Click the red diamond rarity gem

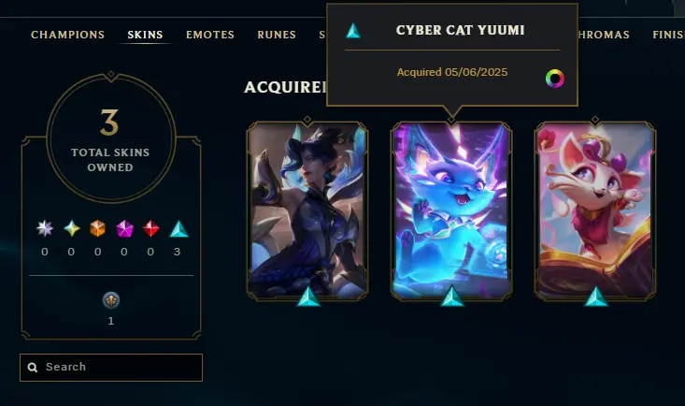point(150,228)
